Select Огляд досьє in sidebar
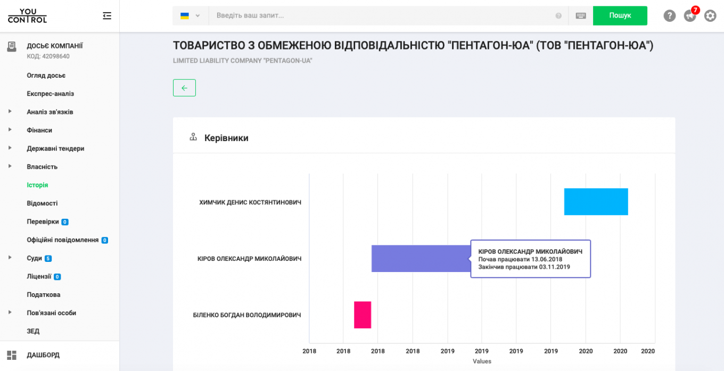This screenshot has width=724, height=371. (x=46, y=76)
